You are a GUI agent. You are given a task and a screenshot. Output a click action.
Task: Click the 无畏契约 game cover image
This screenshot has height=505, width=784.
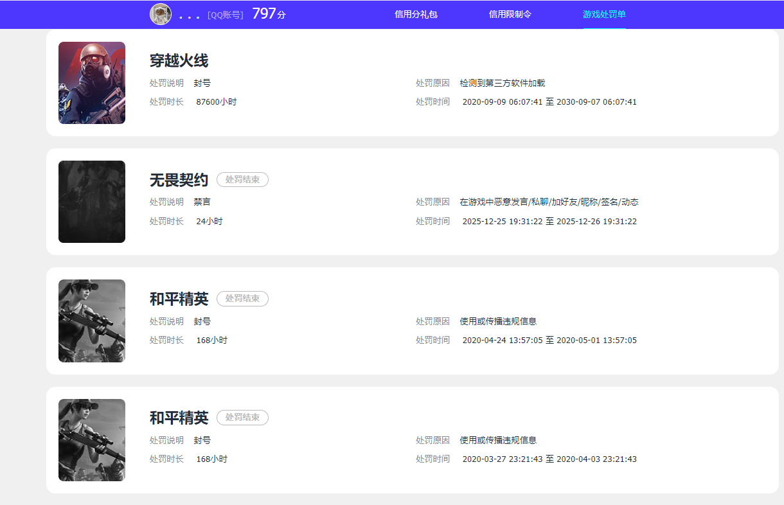point(91,201)
